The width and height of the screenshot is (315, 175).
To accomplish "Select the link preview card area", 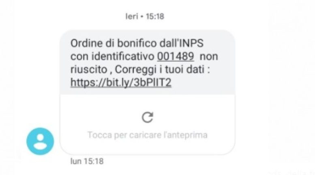I will (x=148, y=124).
